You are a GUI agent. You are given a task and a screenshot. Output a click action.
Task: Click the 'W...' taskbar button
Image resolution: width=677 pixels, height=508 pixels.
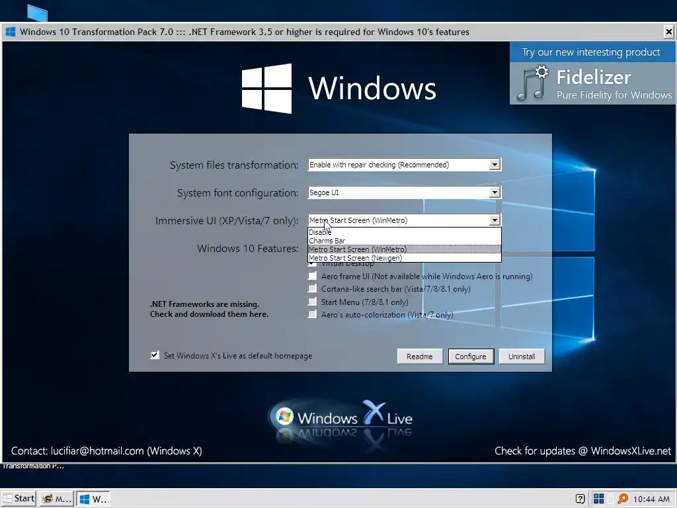(94, 499)
